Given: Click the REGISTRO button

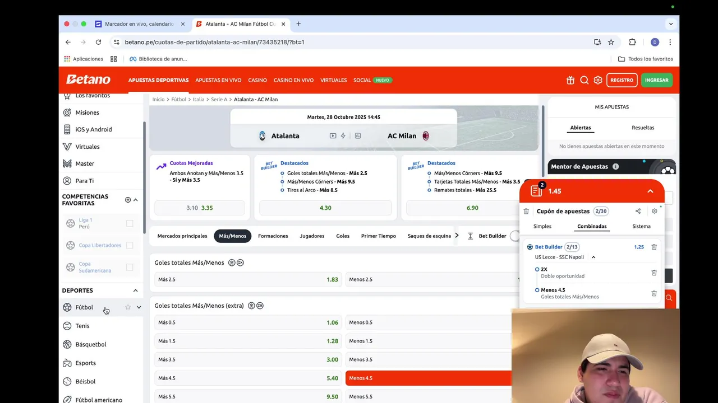Looking at the screenshot, I should tap(622, 80).
